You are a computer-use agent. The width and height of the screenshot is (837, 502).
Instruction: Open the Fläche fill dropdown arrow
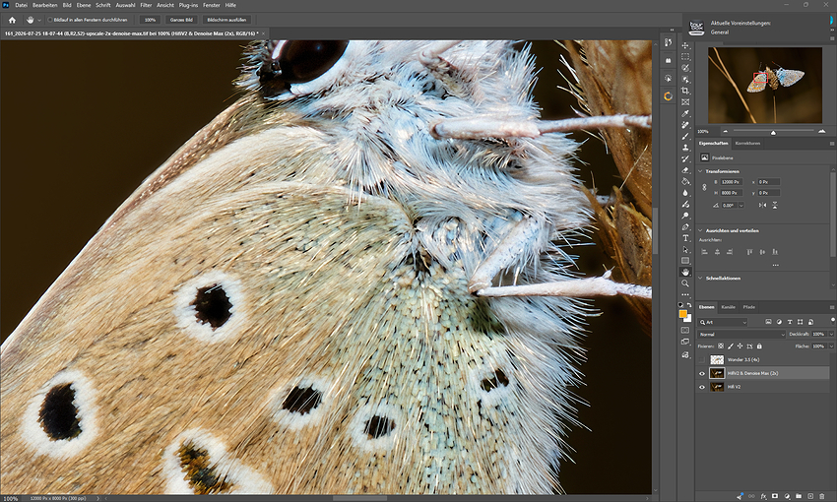831,346
